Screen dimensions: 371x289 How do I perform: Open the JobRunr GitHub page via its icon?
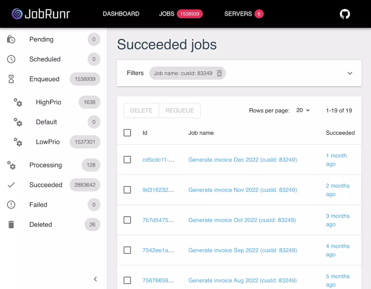coord(345,14)
